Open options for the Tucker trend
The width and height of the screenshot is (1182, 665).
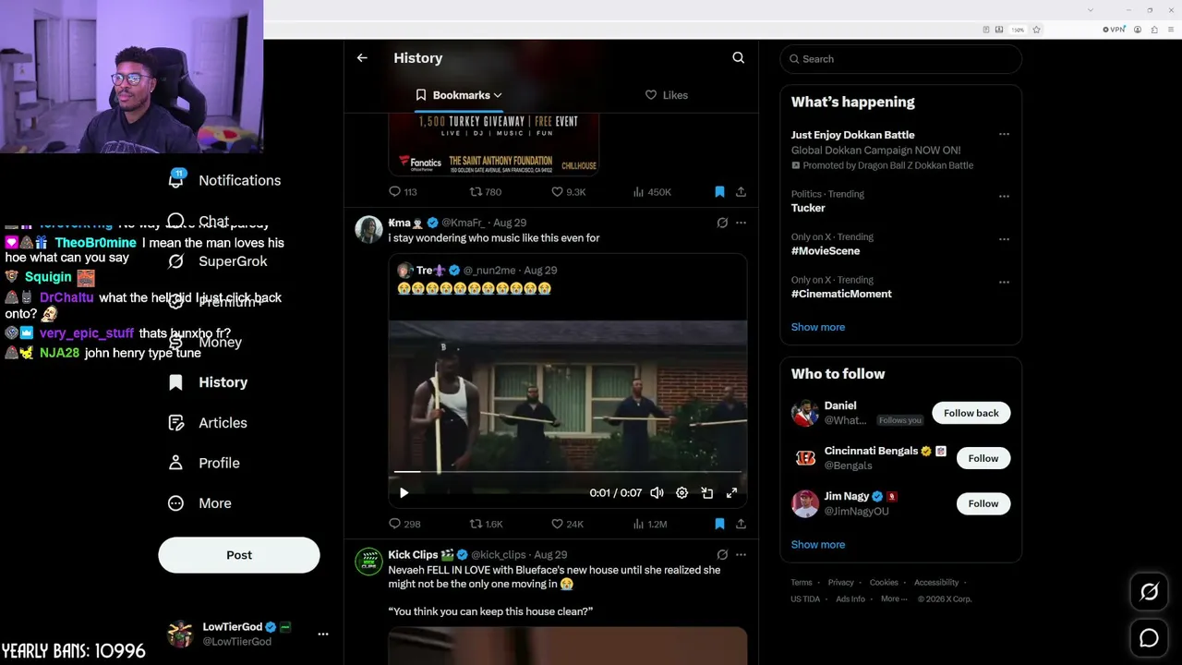point(1004,196)
